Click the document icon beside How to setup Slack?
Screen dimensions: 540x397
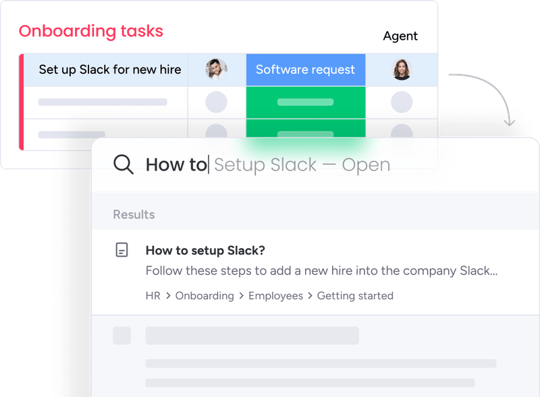point(122,250)
